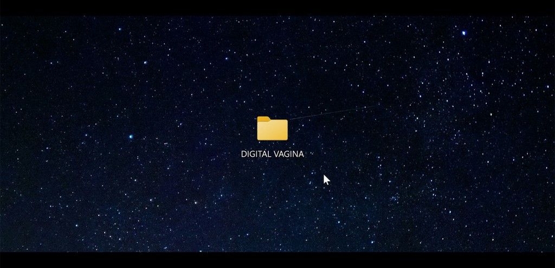Select the yellow folder icon on desktop

click(272, 129)
